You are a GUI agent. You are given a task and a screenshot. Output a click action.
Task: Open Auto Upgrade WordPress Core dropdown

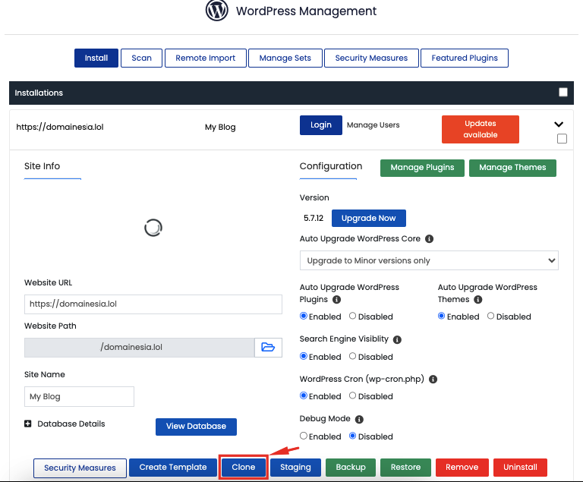click(429, 260)
